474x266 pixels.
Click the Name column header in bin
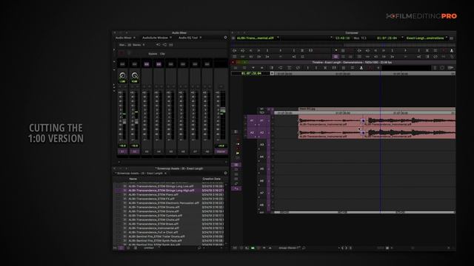pos(133,179)
